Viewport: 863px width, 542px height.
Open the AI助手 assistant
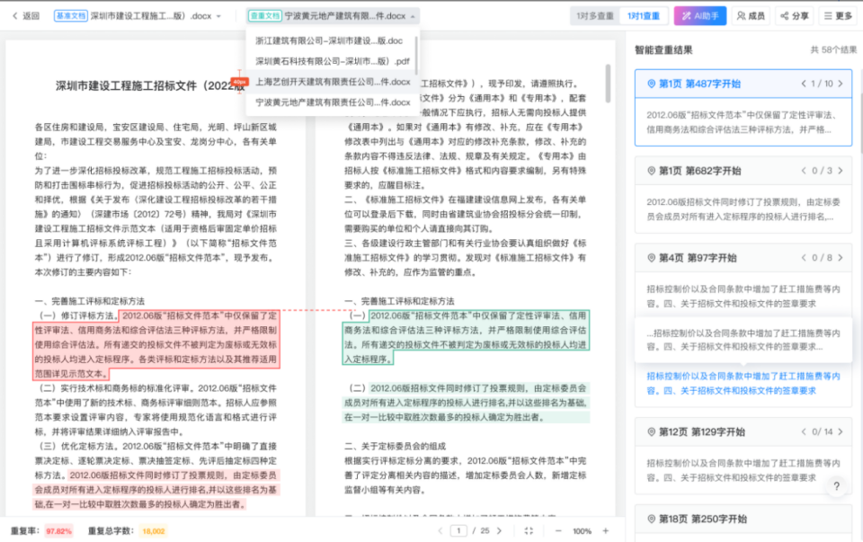click(x=700, y=16)
